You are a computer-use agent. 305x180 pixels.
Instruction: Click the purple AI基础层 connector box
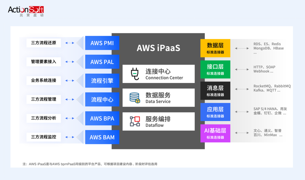(x=215, y=133)
